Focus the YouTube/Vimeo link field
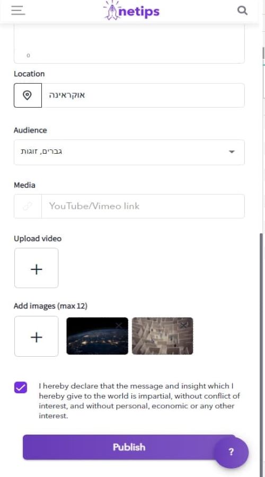 coord(143,206)
